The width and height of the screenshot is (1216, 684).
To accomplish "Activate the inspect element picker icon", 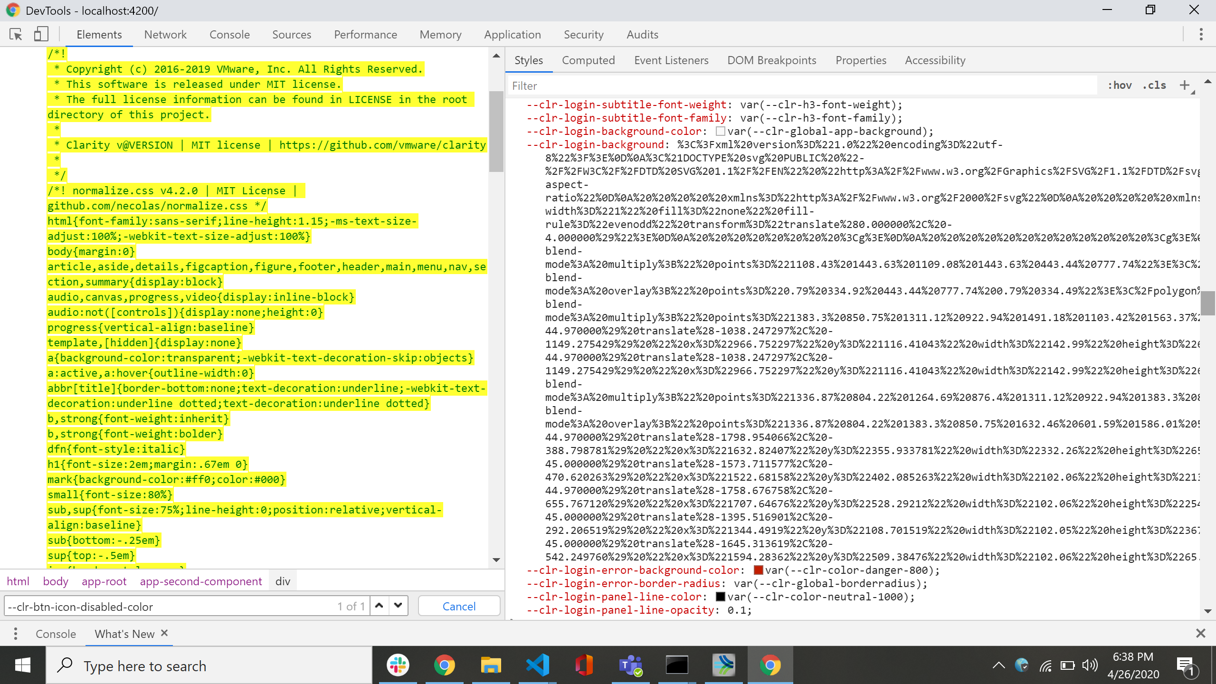I will click(16, 34).
